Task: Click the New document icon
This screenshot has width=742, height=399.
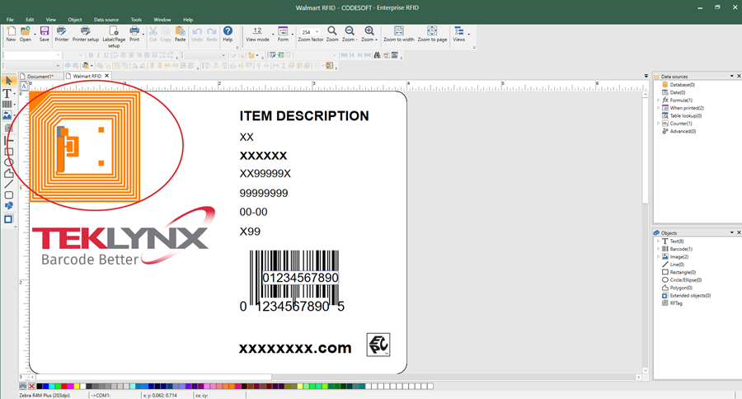Action: [11, 31]
